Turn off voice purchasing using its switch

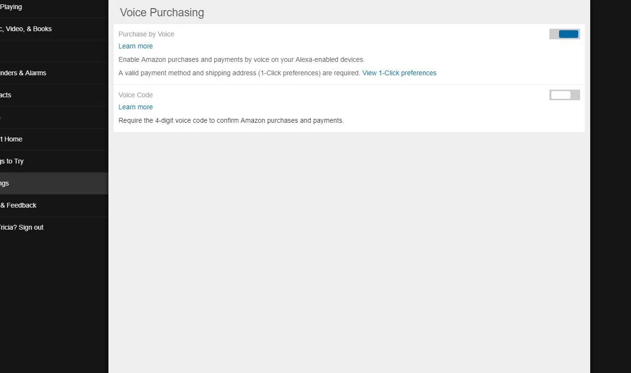coord(564,34)
